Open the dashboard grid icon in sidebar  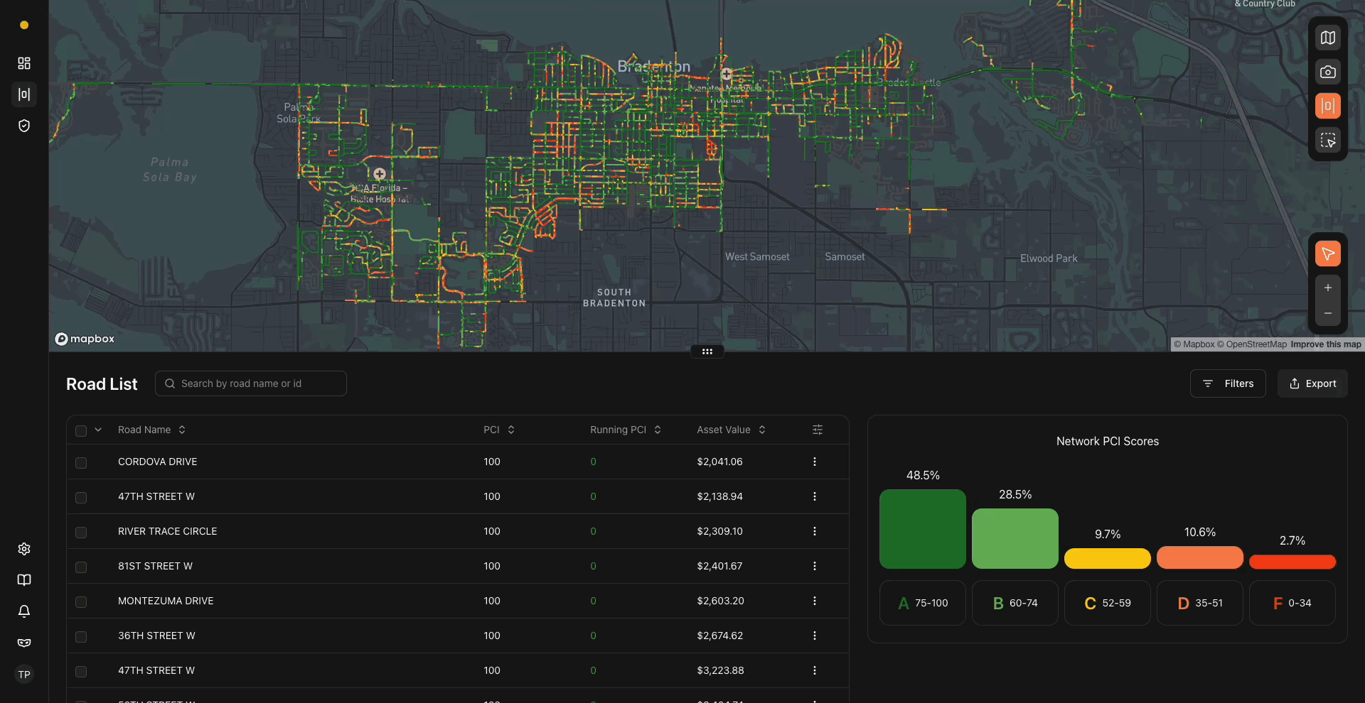click(24, 63)
